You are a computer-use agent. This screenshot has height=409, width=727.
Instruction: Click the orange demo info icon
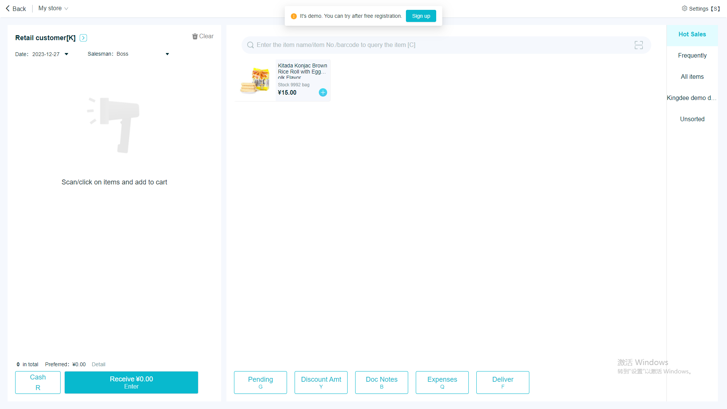tap(293, 16)
